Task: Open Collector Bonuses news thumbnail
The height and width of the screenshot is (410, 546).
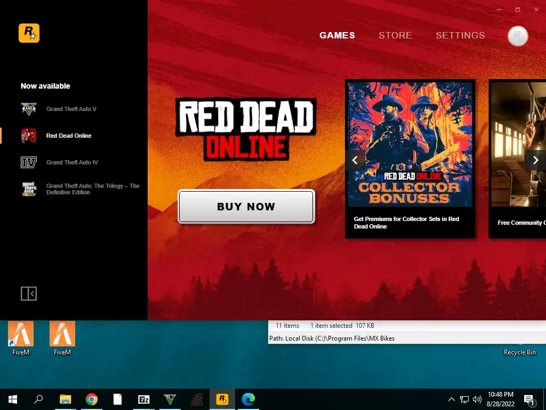Action: pos(410,144)
